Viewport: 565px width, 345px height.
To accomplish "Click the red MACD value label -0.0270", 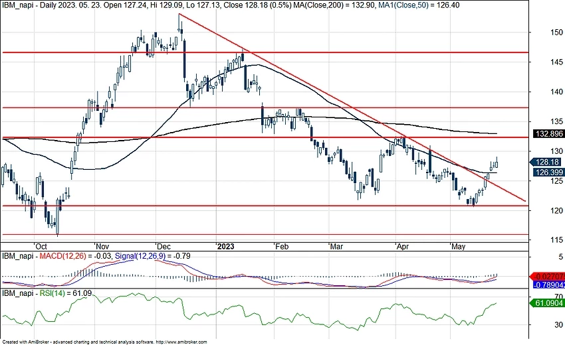I will (547, 277).
